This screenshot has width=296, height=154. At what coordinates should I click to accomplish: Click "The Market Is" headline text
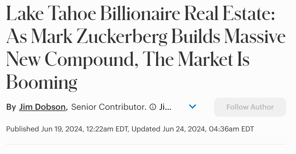196,59
